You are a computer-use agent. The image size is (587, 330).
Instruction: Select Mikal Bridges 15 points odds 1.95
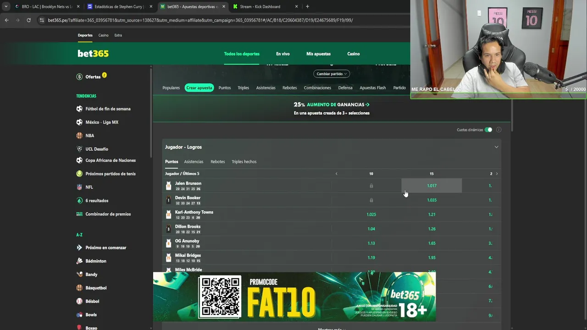tap(432, 258)
